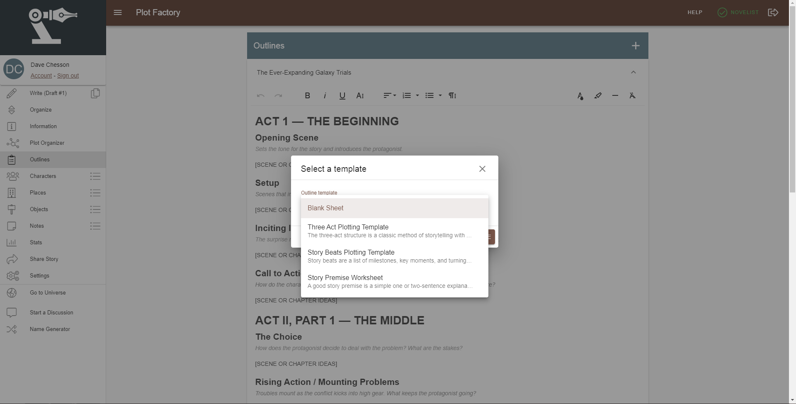Open the Stats section
Screen dimensions: 796x404
tap(36, 242)
